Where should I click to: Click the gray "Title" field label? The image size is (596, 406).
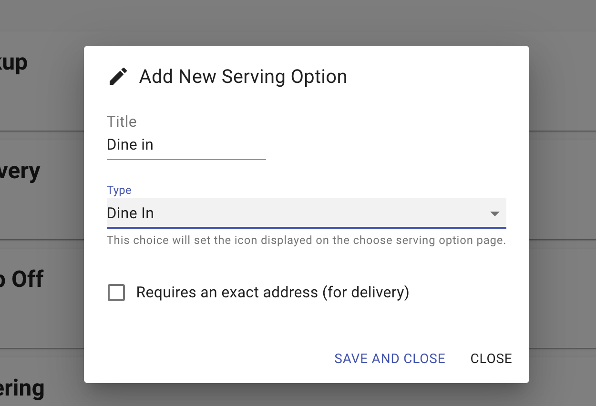[122, 122]
